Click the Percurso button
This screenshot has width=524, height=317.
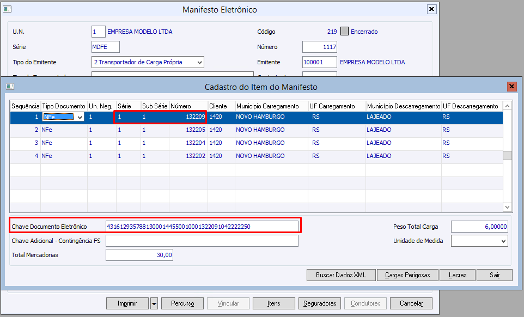pyautogui.click(x=182, y=303)
